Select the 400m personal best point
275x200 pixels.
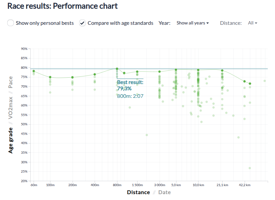[x=95, y=74]
